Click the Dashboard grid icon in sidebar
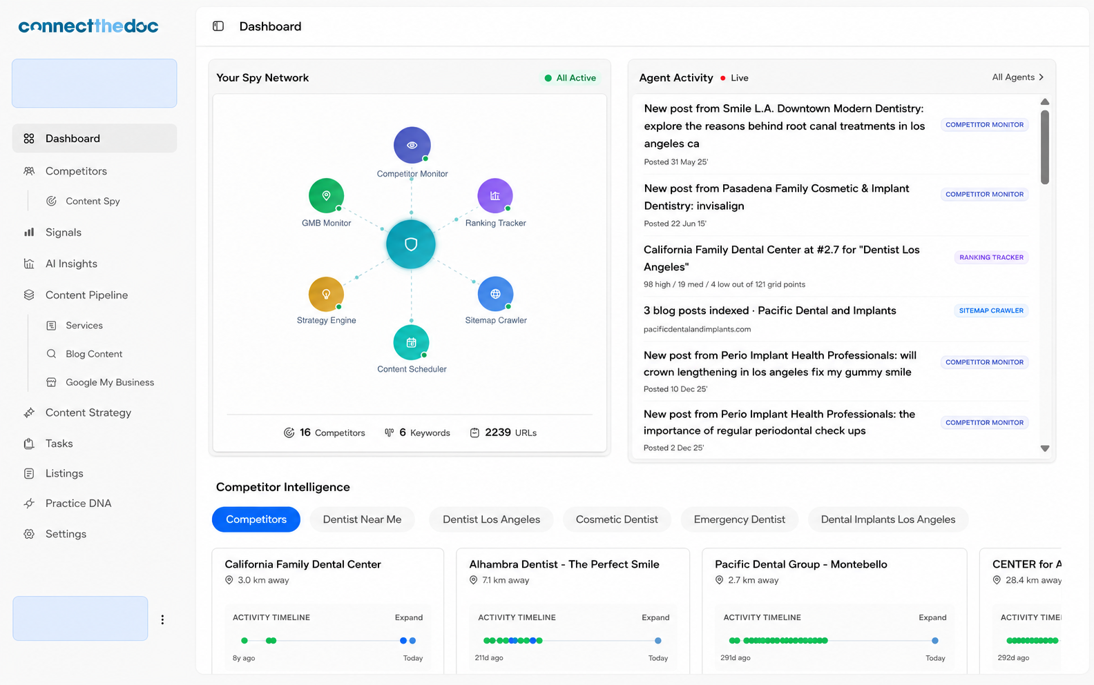This screenshot has width=1094, height=685. click(x=29, y=139)
